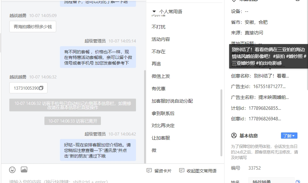Select the 有优惠 quick phrase
Viewport: 308px width, 183px height.
pos(159,88)
